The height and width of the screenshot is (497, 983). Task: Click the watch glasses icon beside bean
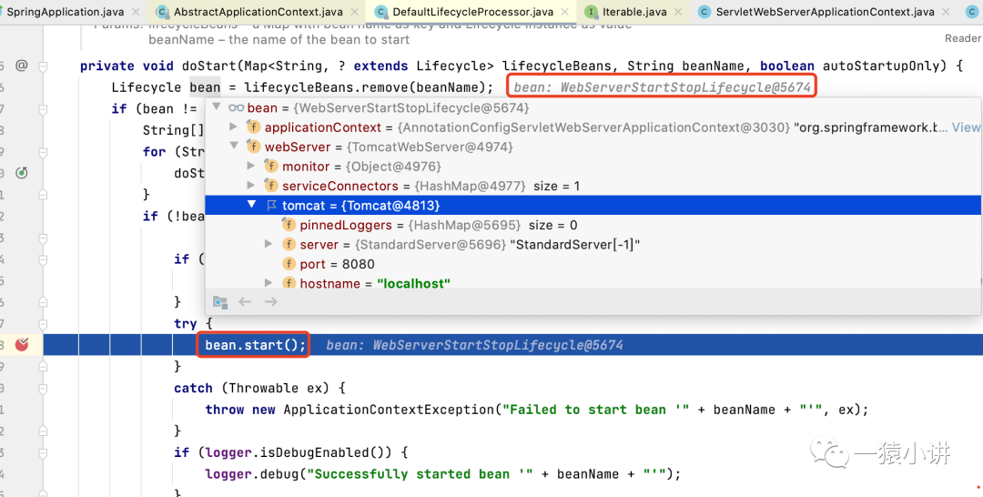click(237, 107)
